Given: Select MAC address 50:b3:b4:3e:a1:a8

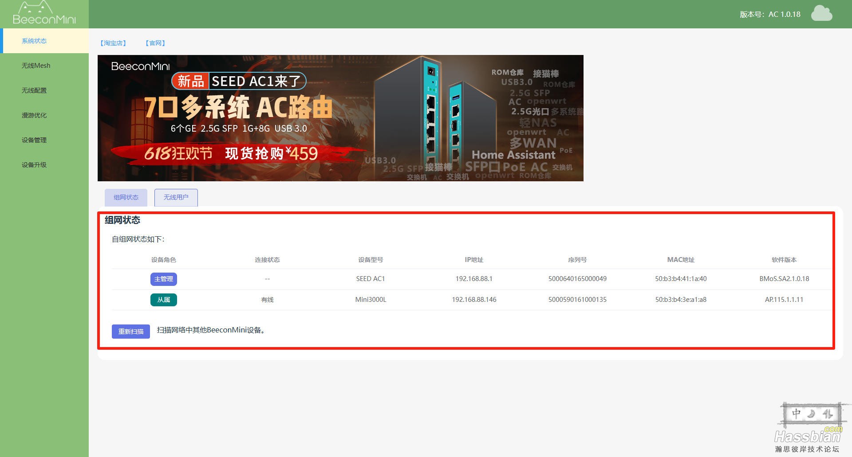Looking at the screenshot, I should click(x=681, y=300).
